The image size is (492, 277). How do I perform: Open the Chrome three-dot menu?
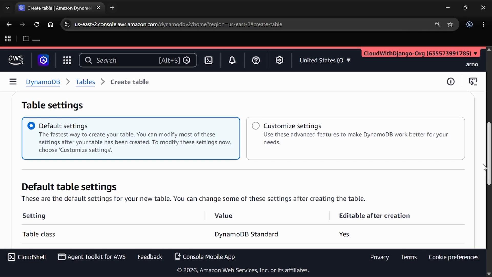483,24
